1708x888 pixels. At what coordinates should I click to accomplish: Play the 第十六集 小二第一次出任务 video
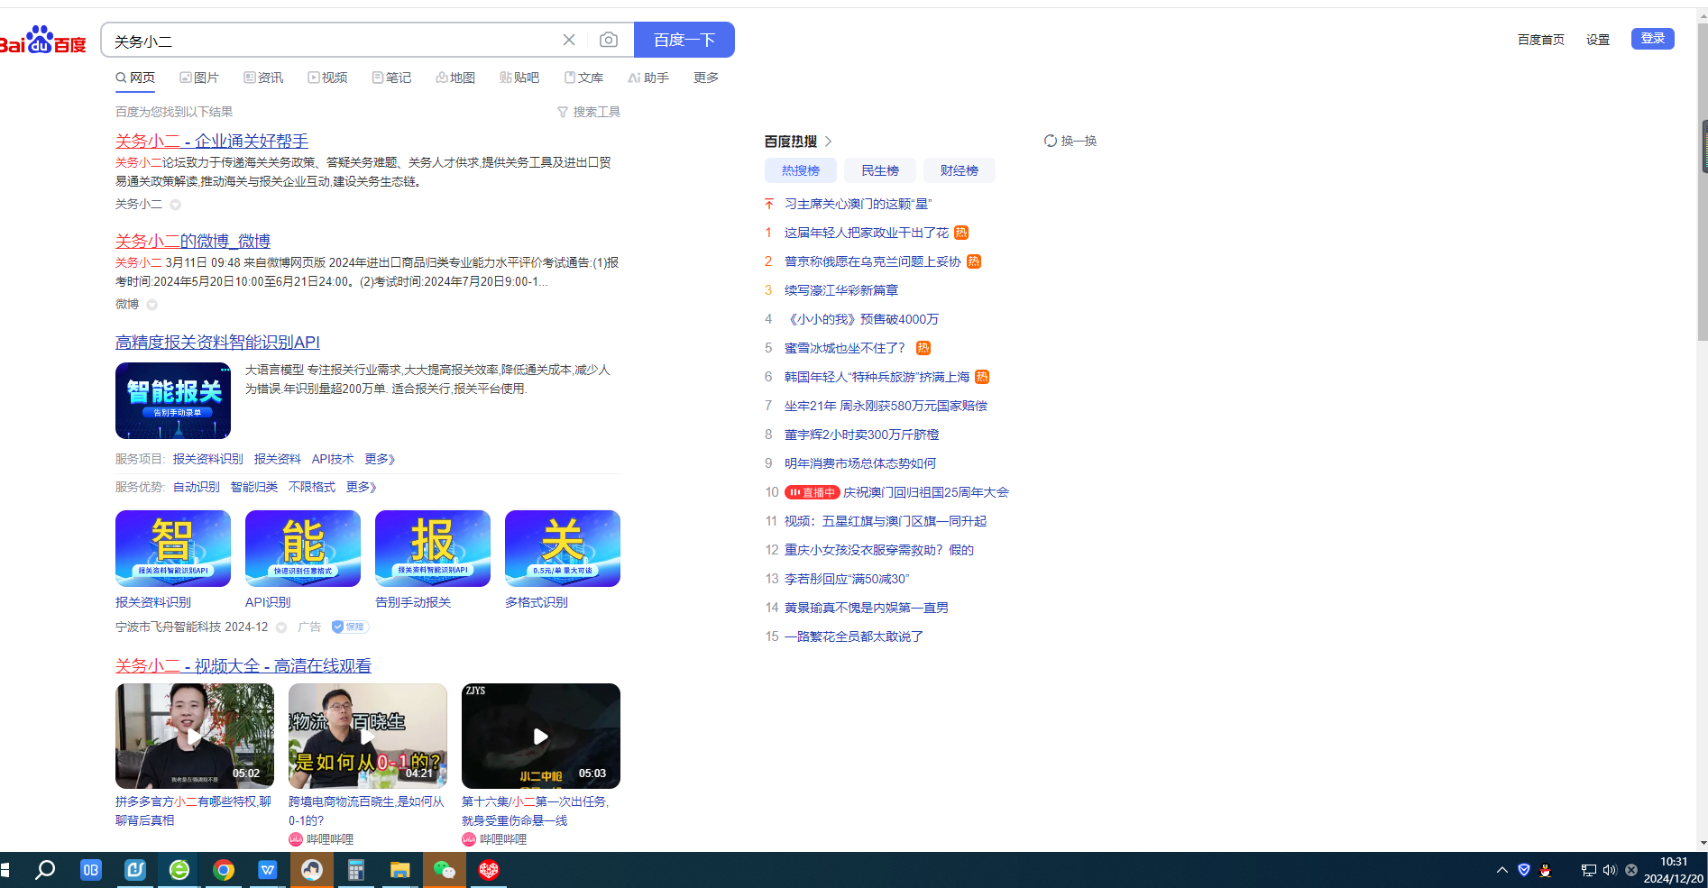pyautogui.click(x=541, y=736)
